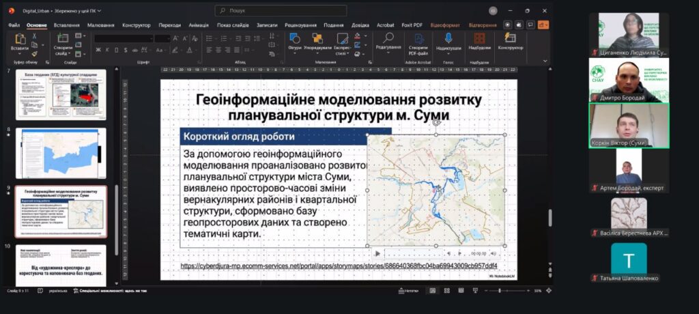Open the font name combo box
This screenshot has width=699, height=314.
(x=122, y=38)
